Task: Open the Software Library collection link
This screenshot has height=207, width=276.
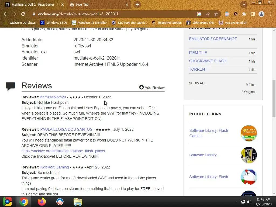Action: pos(203,155)
